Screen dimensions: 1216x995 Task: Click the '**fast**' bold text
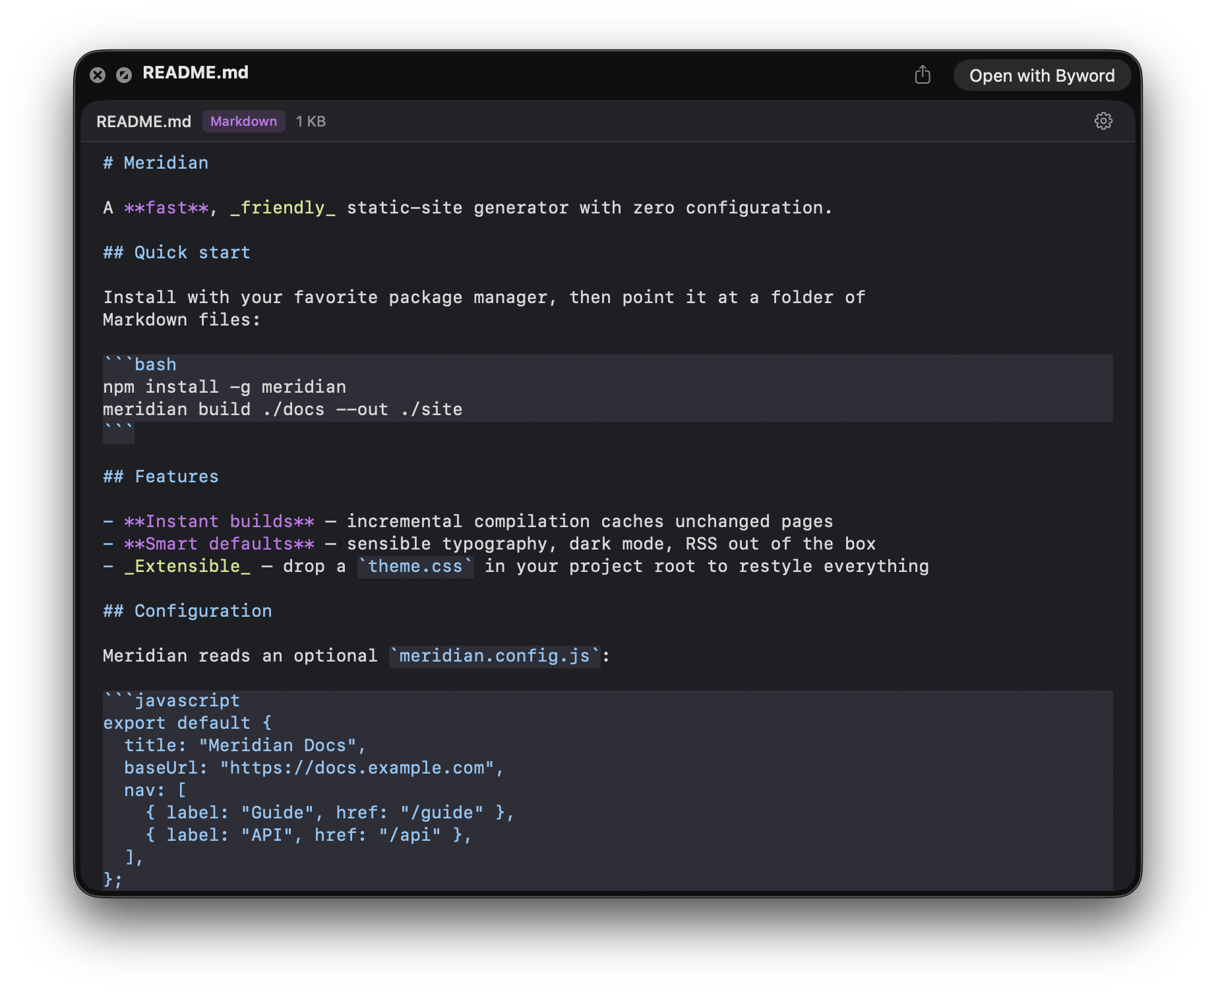tap(166, 208)
